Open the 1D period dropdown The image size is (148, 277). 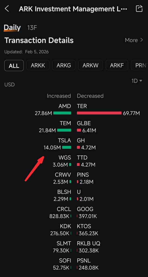click(x=137, y=81)
